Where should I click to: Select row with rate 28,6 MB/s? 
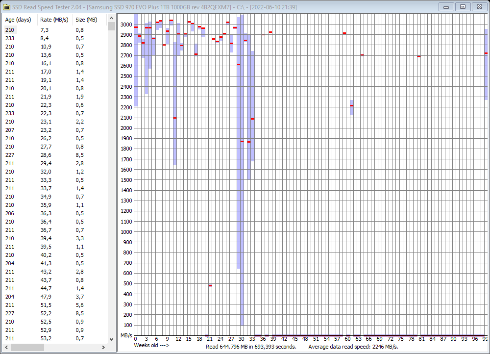(x=55, y=155)
